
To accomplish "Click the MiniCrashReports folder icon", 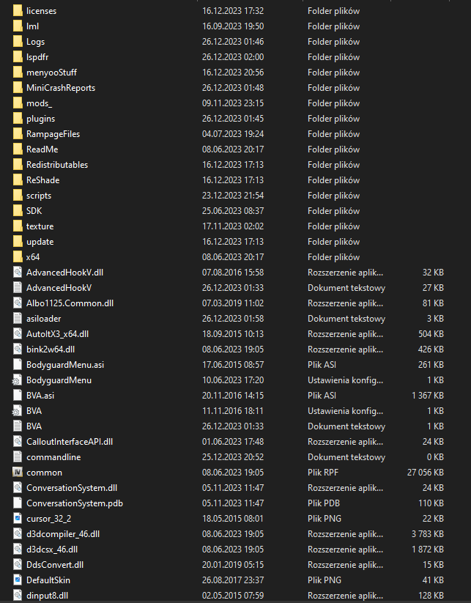I will (18, 88).
